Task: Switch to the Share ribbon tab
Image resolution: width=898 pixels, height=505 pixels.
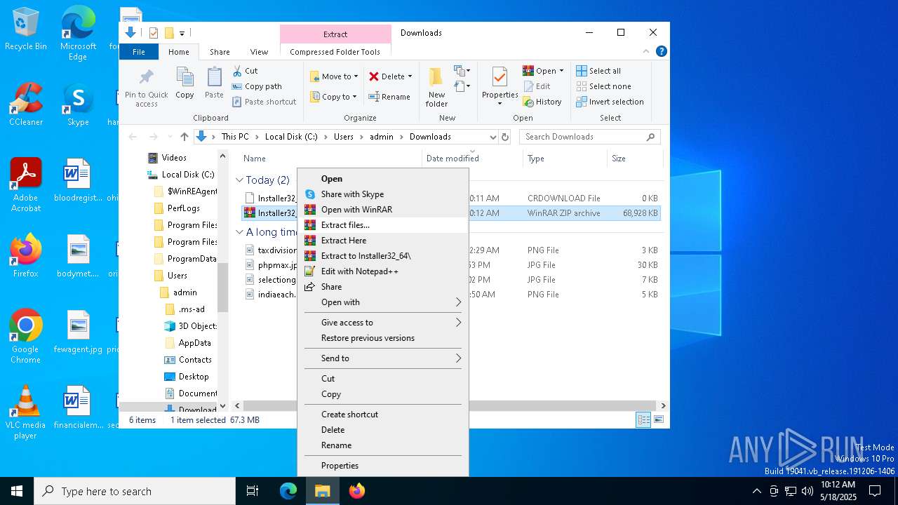Action: coord(220,52)
